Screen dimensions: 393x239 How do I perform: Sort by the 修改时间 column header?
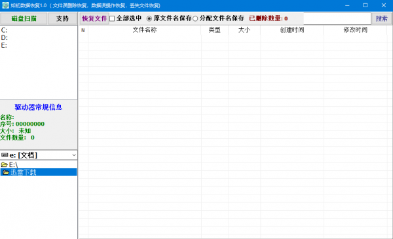[356, 30]
